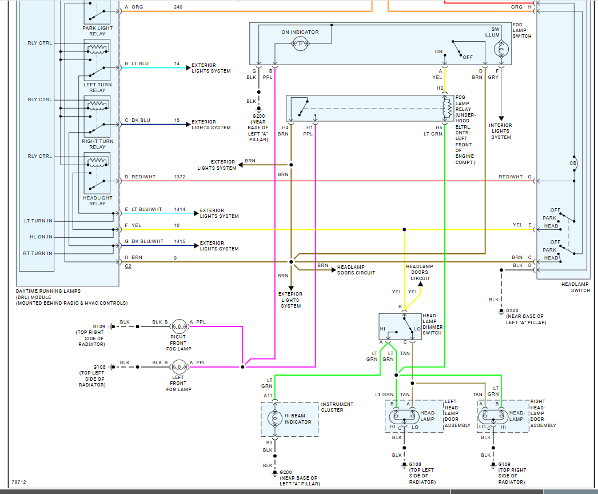598x494 pixels.
Task: Click the left headlamp bulb symbol
Action: (x=404, y=417)
